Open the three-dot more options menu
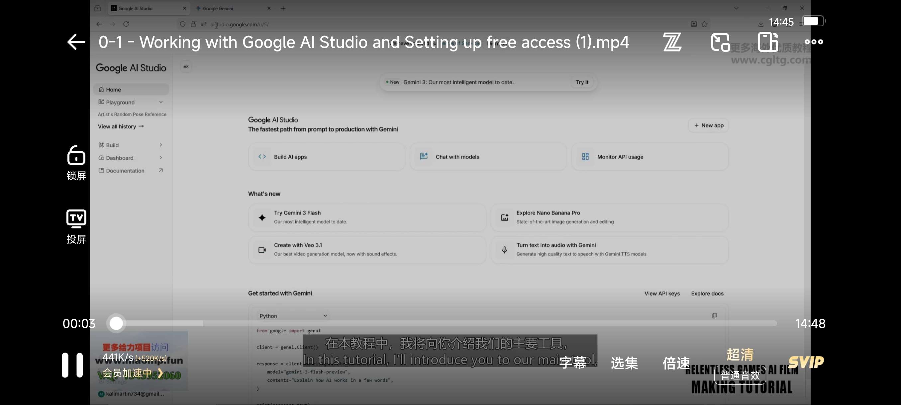Image resolution: width=901 pixels, height=405 pixels. [x=814, y=42]
